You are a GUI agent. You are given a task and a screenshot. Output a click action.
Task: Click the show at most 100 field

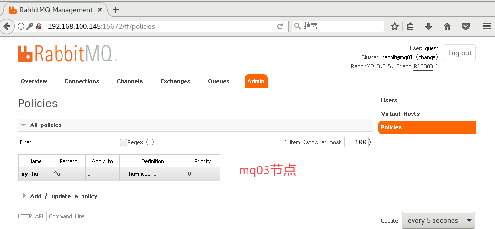tap(356, 142)
